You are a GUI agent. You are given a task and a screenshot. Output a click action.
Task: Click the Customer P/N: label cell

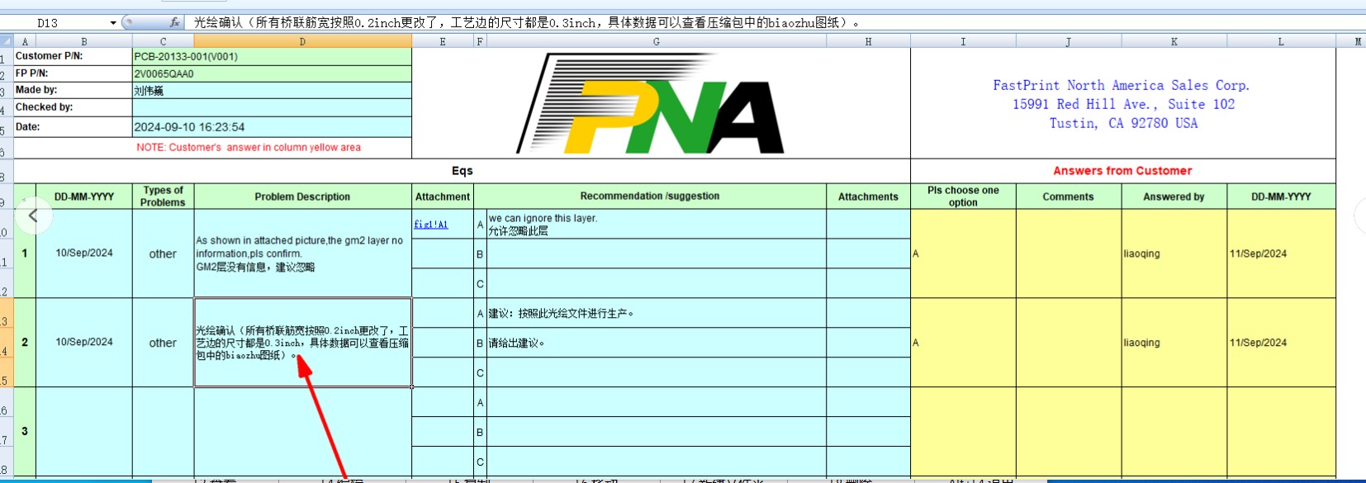coord(73,56)
